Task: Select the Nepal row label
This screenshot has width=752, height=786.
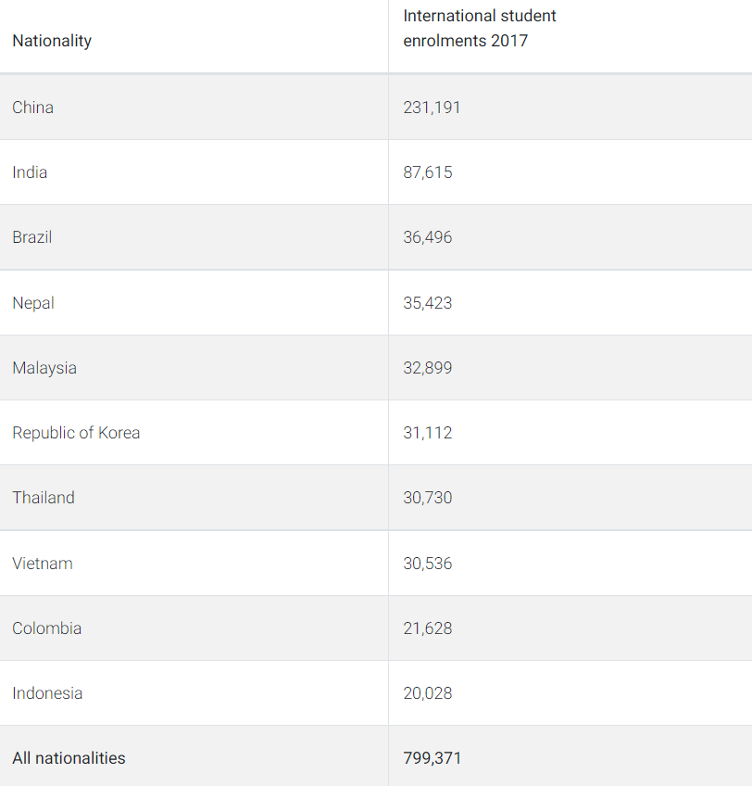Action: 33,303
